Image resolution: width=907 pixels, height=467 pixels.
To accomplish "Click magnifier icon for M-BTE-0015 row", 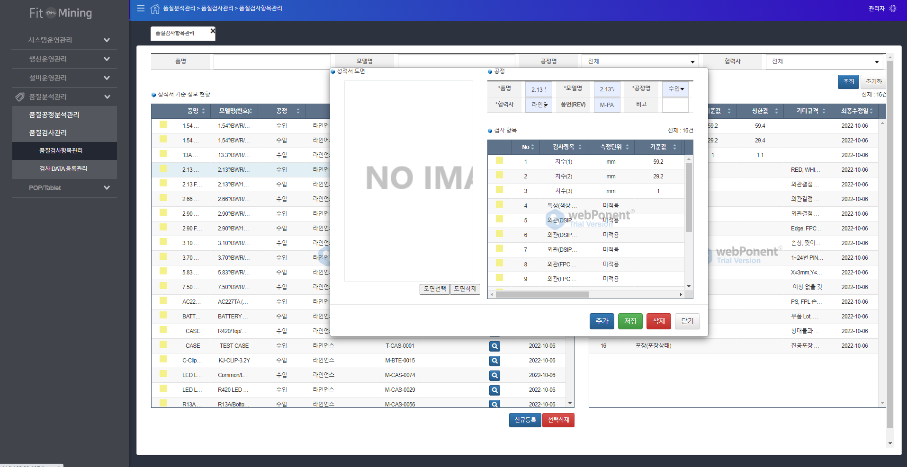I will coord(494,361).
